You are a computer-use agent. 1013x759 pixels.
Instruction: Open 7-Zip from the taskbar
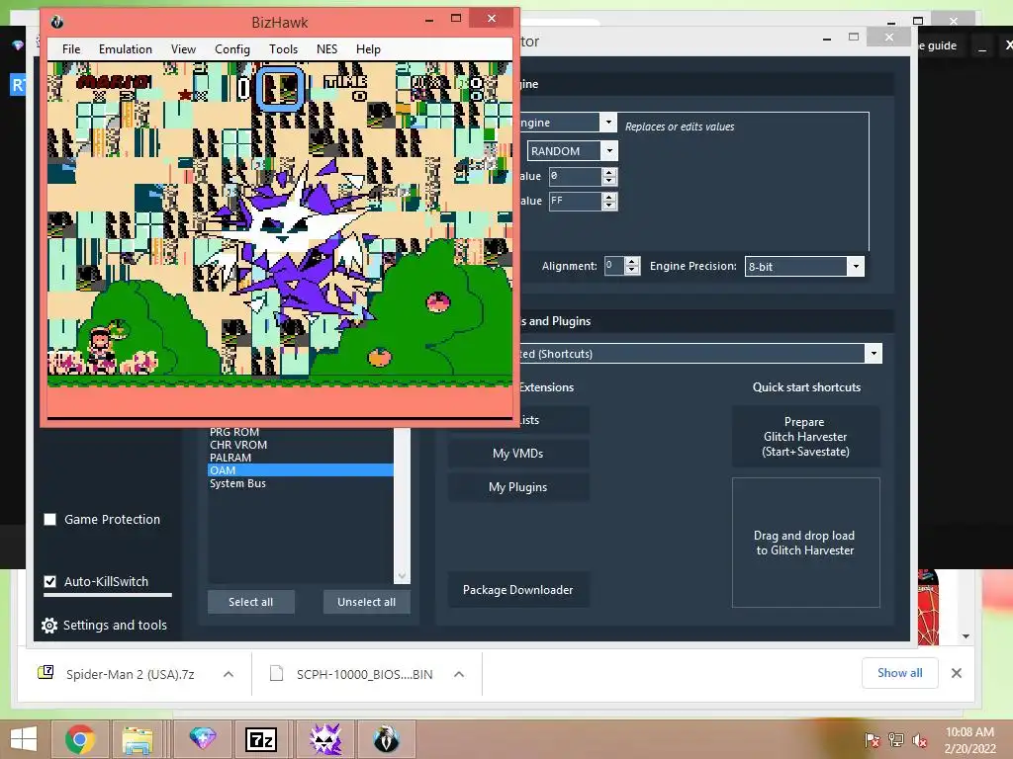pos(261,739)
